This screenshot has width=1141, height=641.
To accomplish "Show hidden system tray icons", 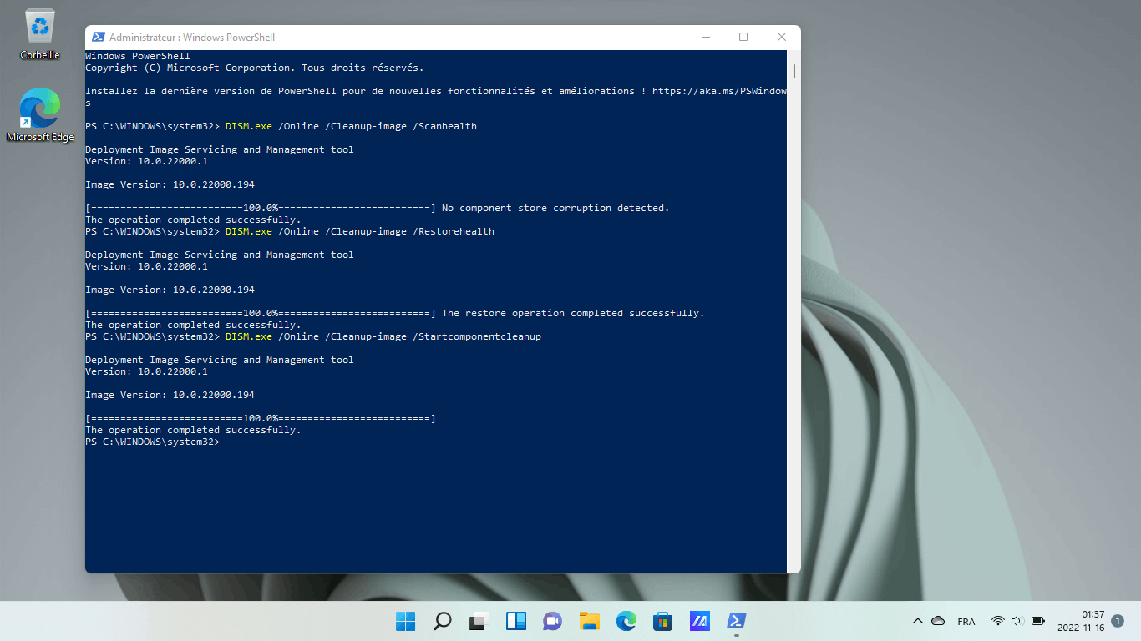I will point(918,621).
